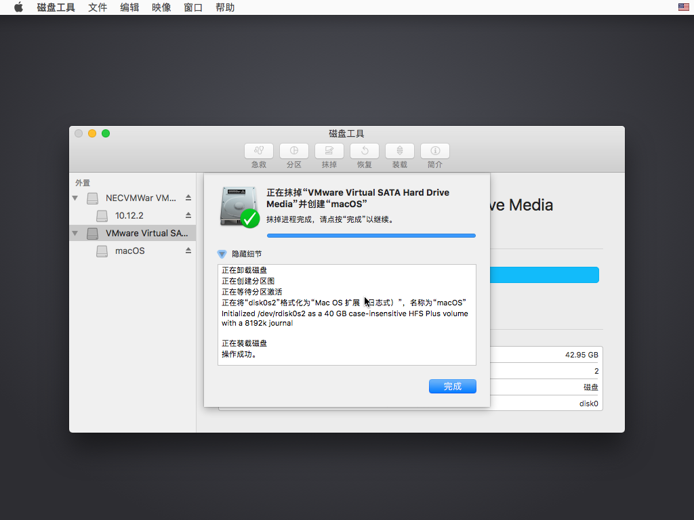The image size is (694, 520).
Task: Open the 帮助 menu
Action: pyautogui.click(x=225, y=7)
